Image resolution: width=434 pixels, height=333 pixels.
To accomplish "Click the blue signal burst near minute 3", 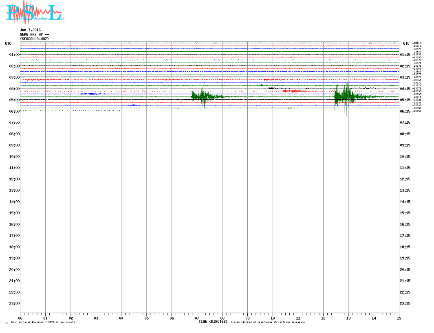I will click(88, 94).
